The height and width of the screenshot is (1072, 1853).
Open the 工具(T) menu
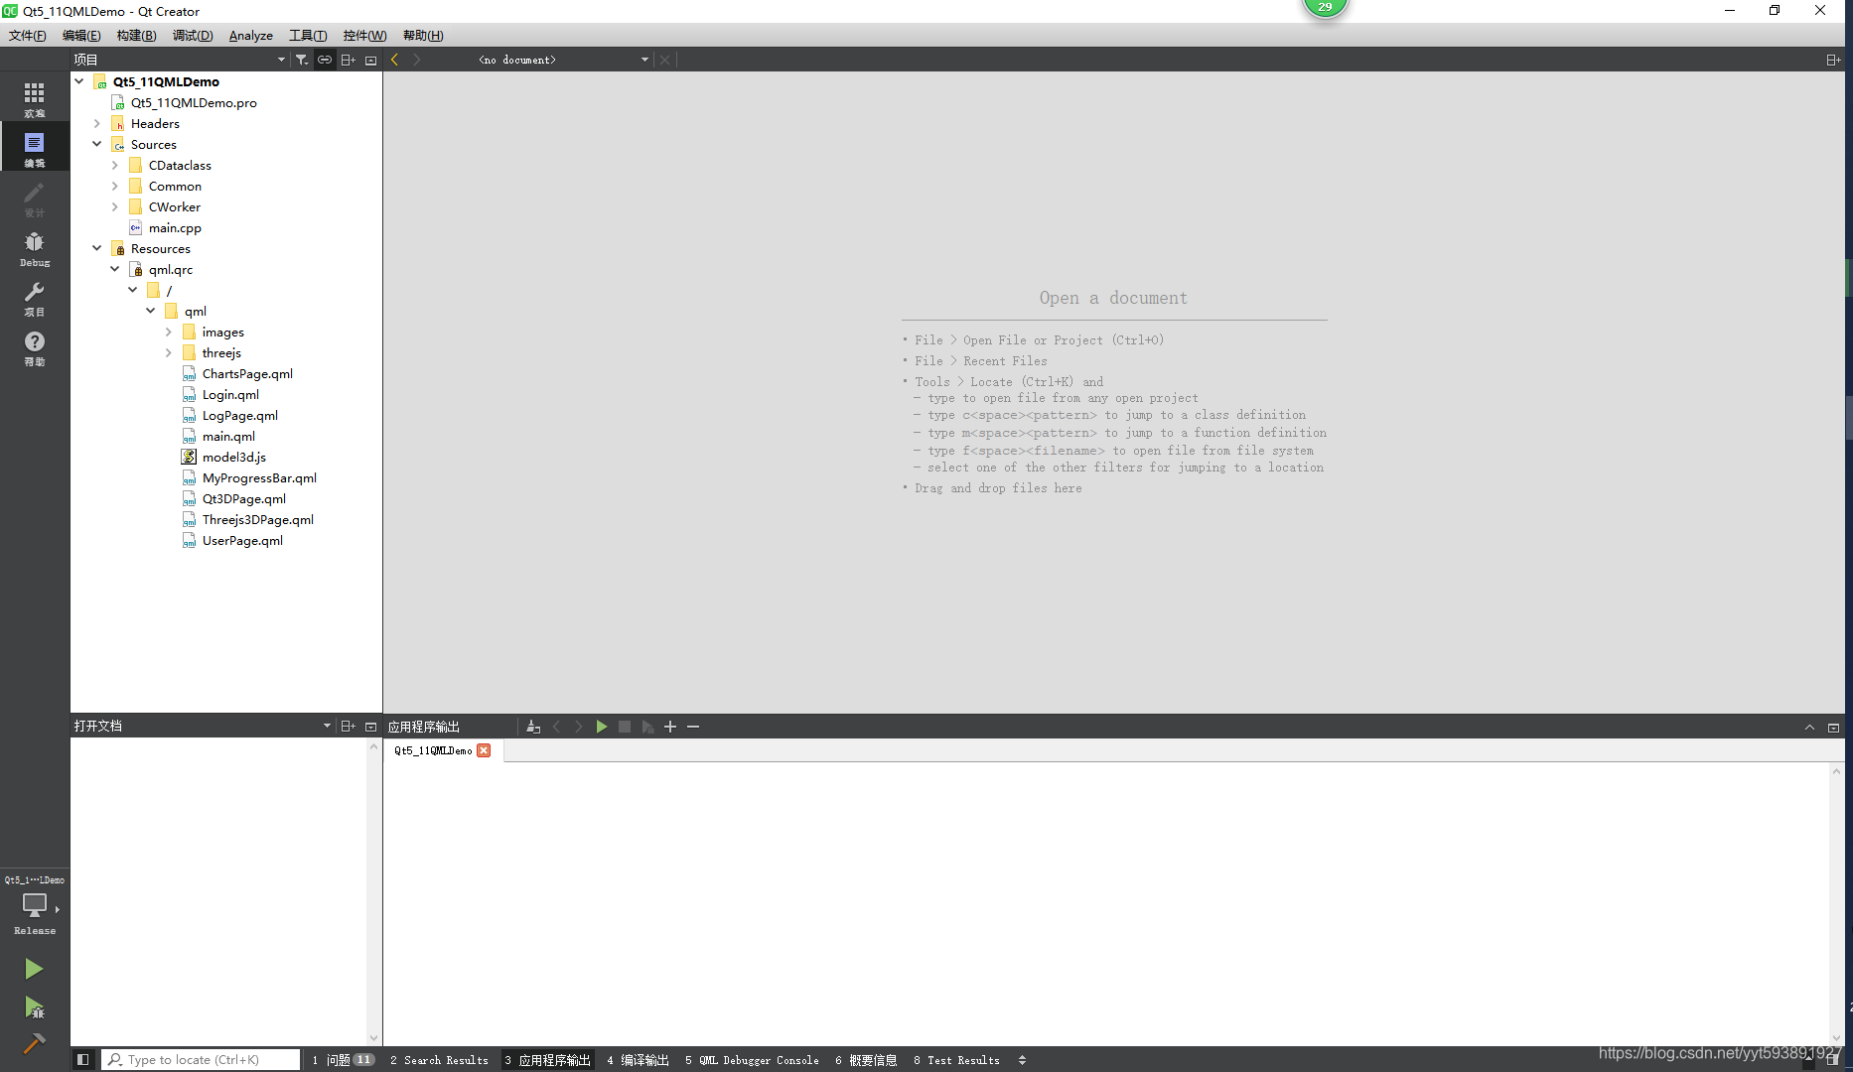click(x=308, y=36)
